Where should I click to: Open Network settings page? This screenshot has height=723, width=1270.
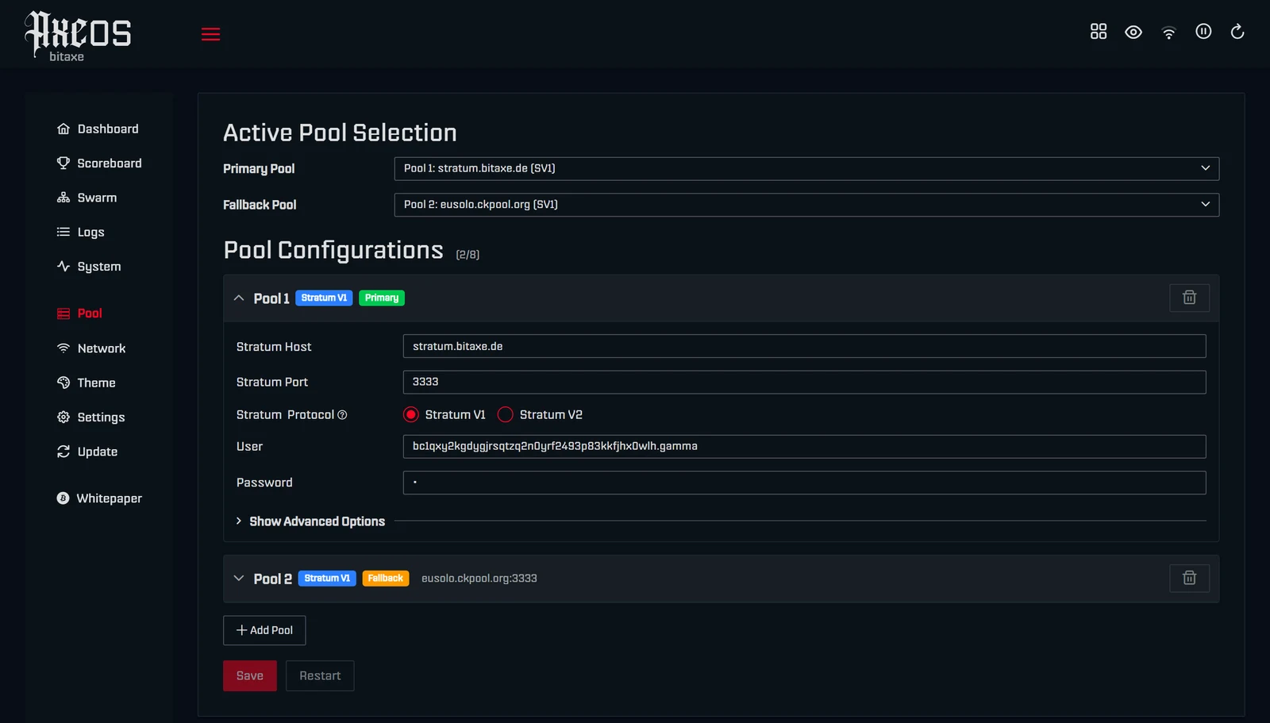[91, 348]
